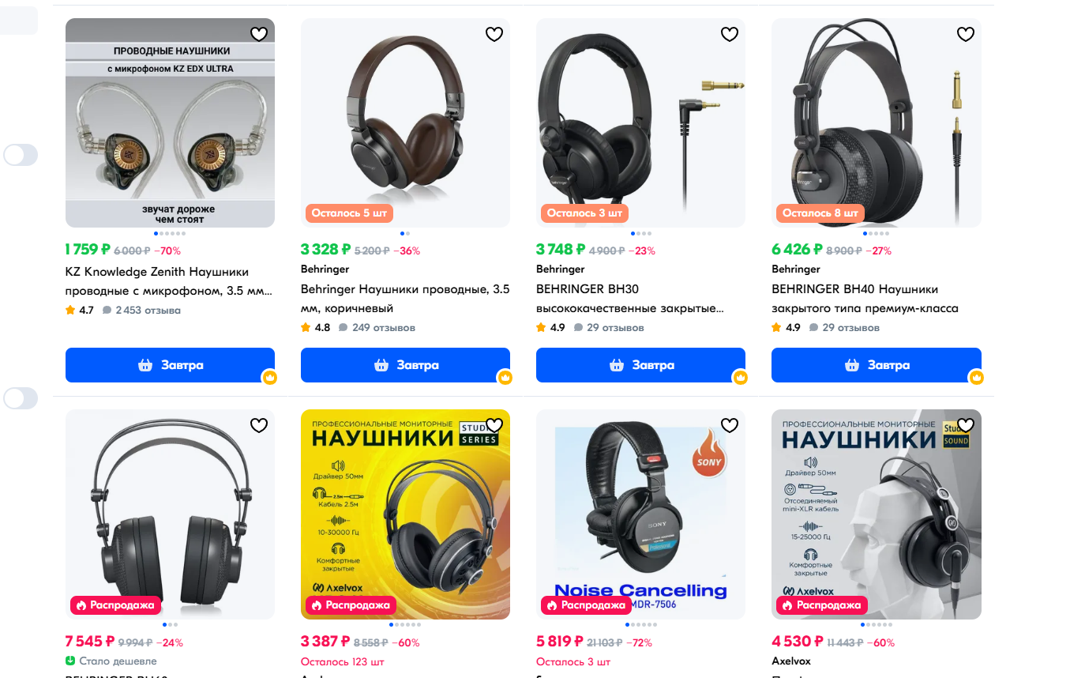Screen dimensions: 1085x678
Task: Favorite the Sony MDR-7506 headphones
Action: pos(730,426)
